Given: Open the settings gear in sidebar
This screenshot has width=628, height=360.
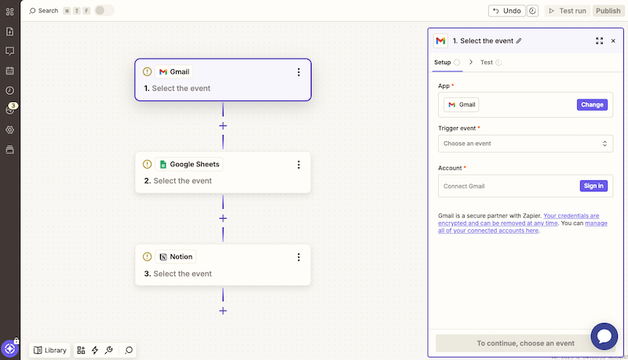Looking at the screenshot, I should [x=9, y=129].
